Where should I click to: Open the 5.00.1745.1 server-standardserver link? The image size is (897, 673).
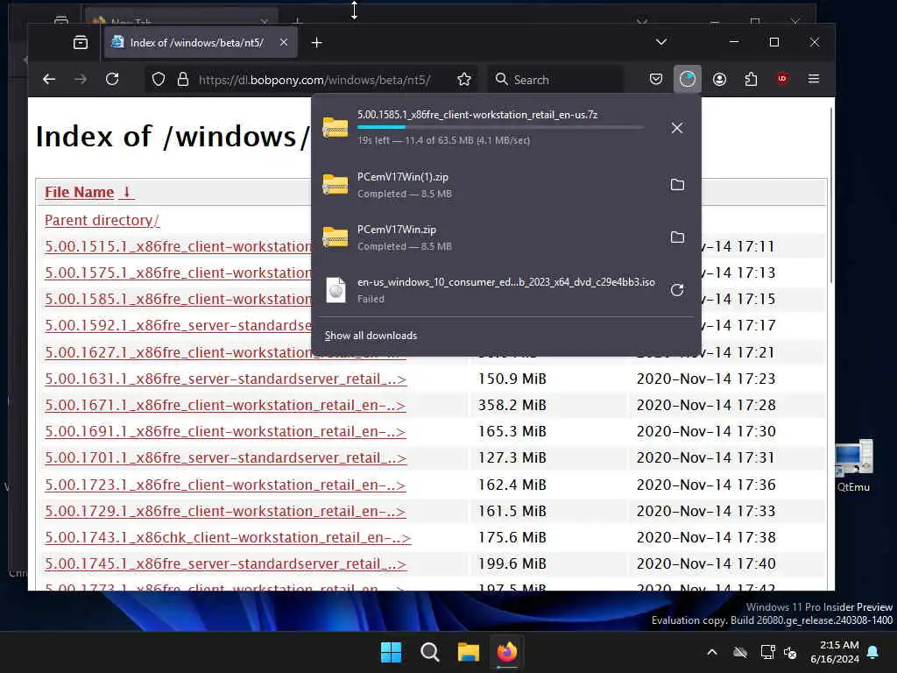point(225,563)
